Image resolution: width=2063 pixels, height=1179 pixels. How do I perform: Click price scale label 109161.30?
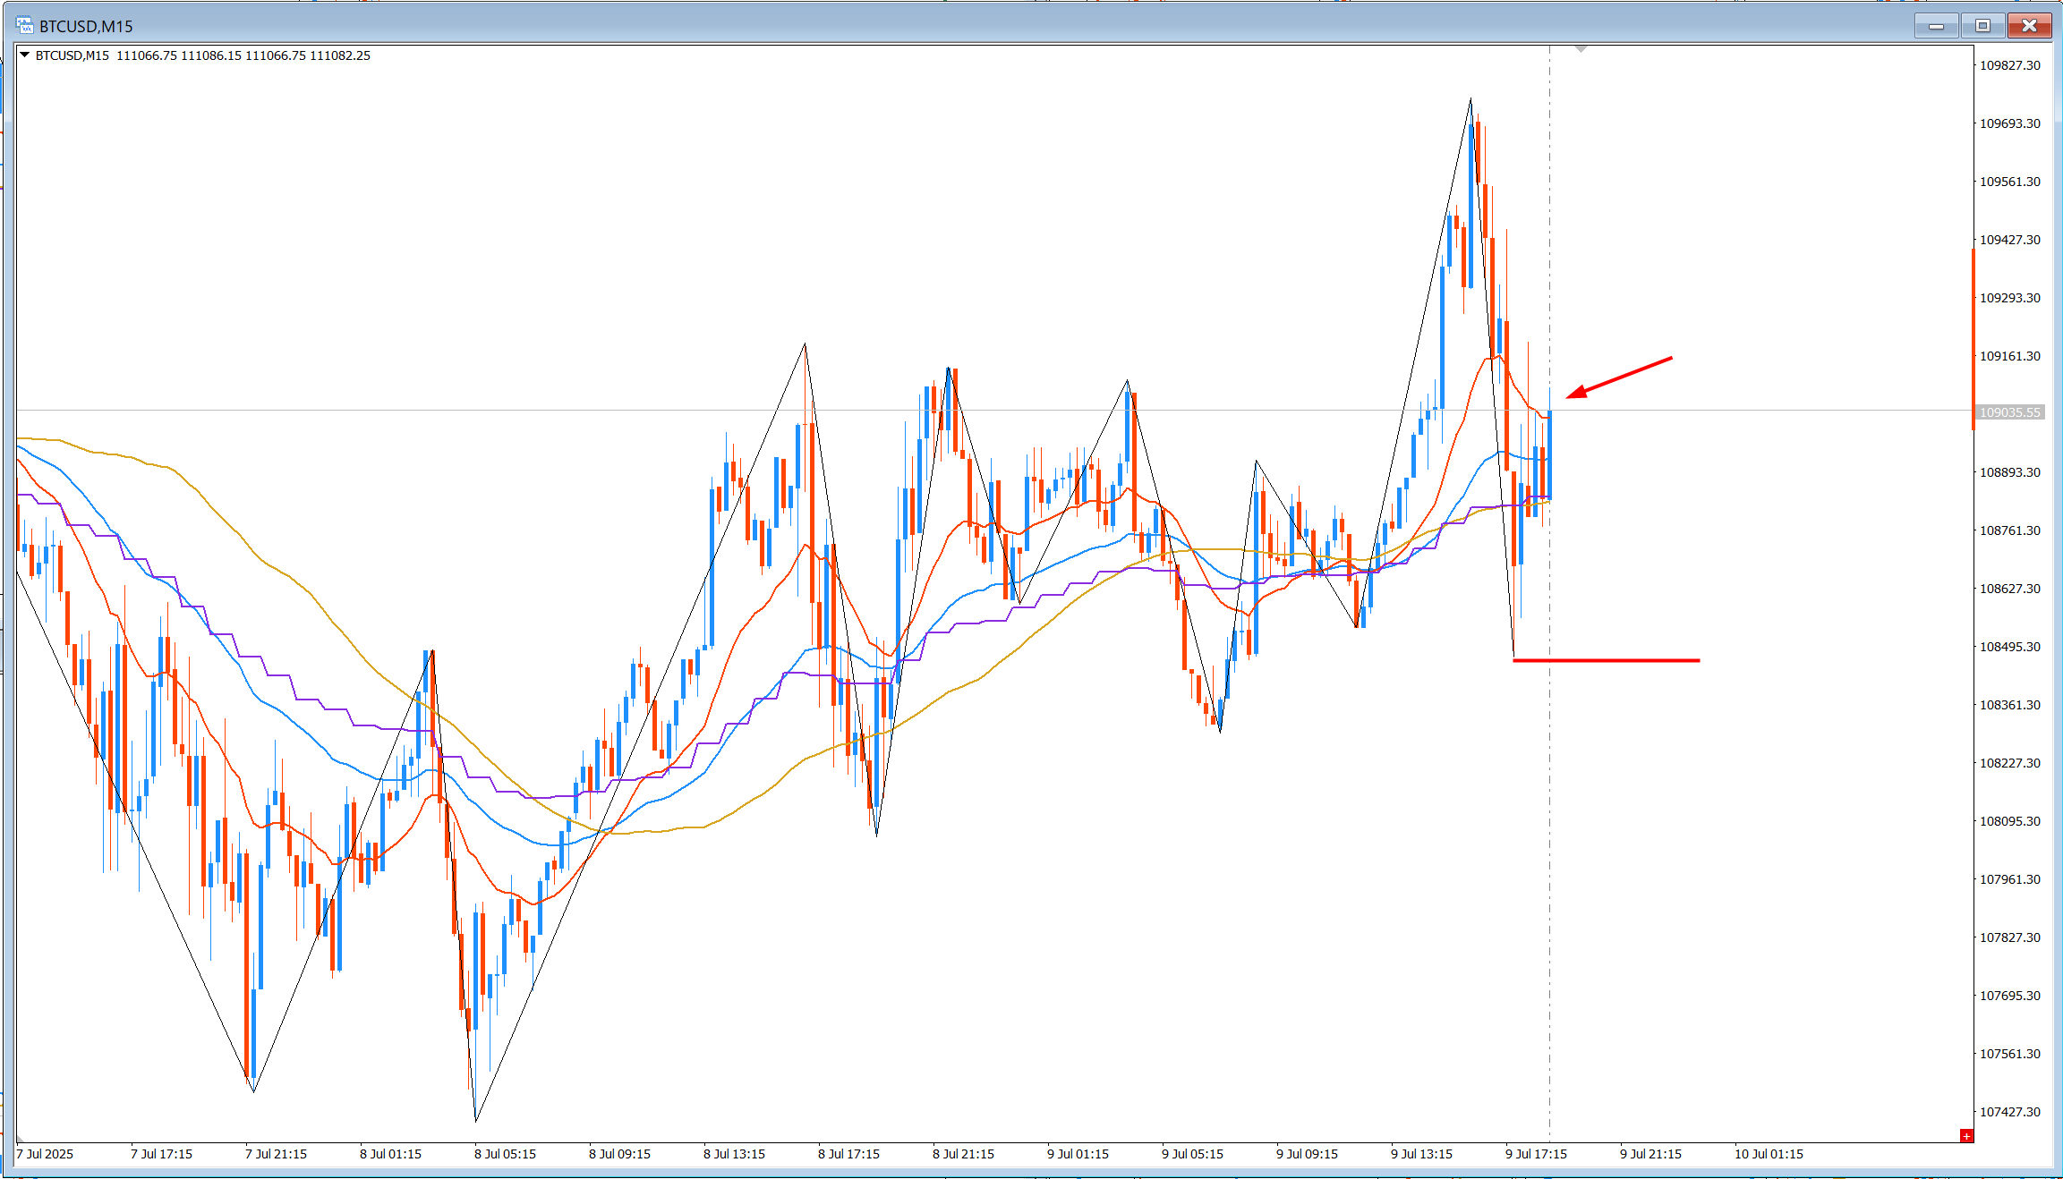tap(2010, 356)
